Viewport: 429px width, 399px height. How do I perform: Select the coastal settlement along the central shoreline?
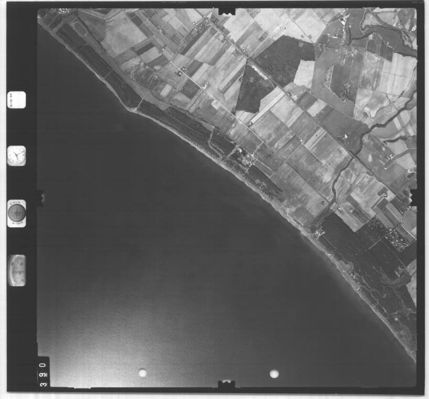pyautogui.click(x=242, y=157)
